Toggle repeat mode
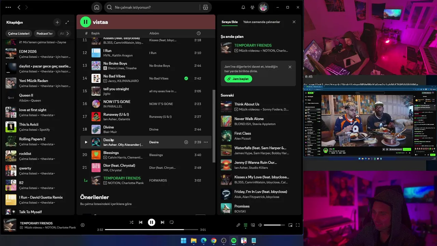Viewport: 437px width, 246px height. [172, 222]
